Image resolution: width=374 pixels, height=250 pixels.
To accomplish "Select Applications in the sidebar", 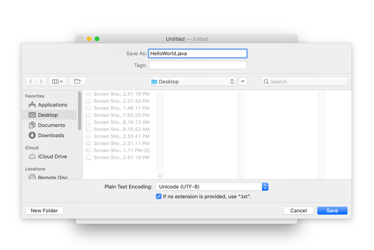I will point(49,105).
